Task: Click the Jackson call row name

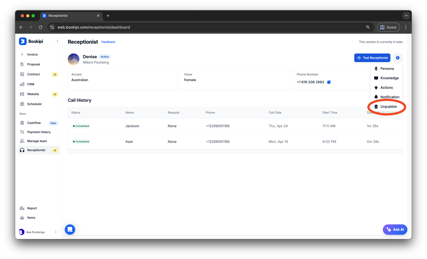Action: 132,126
